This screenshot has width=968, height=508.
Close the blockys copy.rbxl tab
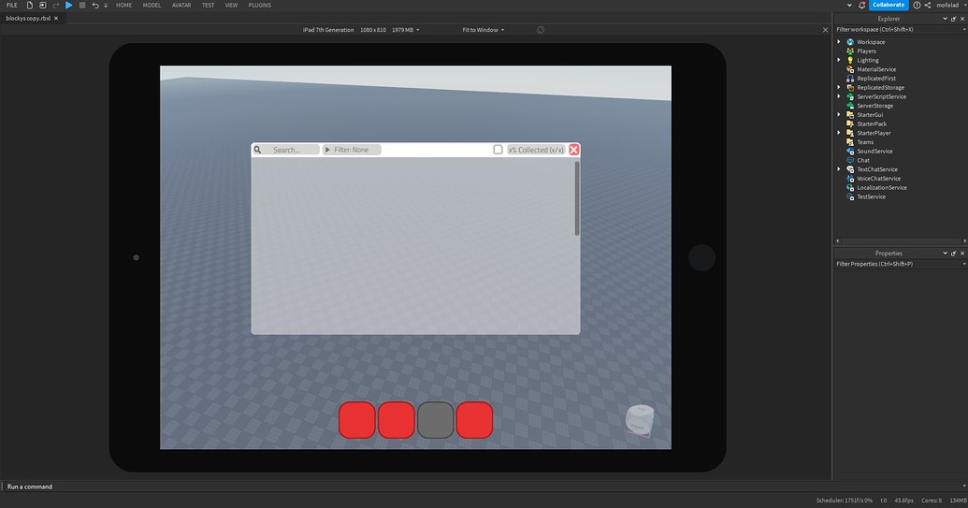click(x=56, y=19)
